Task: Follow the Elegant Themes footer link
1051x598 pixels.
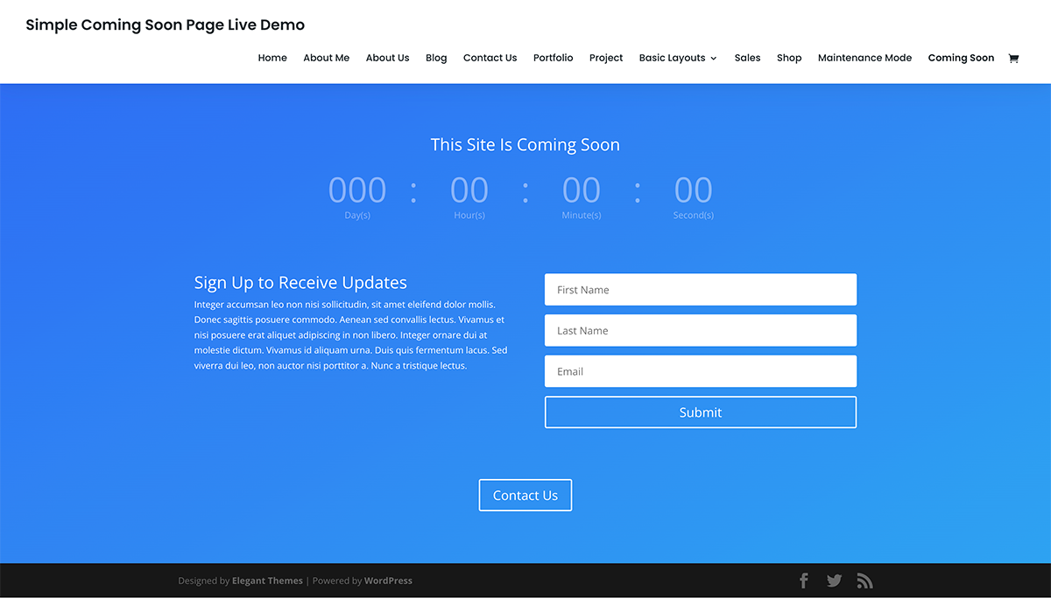Action: pos(267,580)
